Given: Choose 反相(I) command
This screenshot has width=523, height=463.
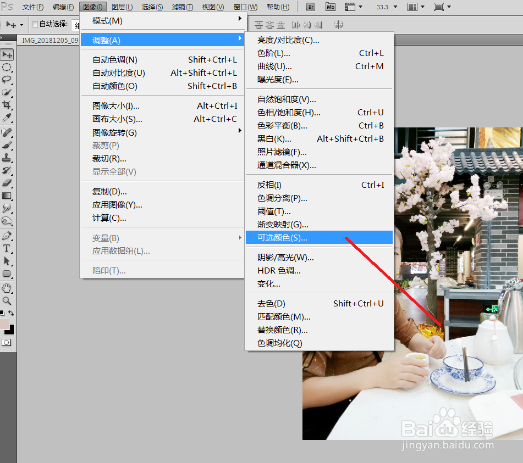Looking at the screenshot, I should coord(319,185).
